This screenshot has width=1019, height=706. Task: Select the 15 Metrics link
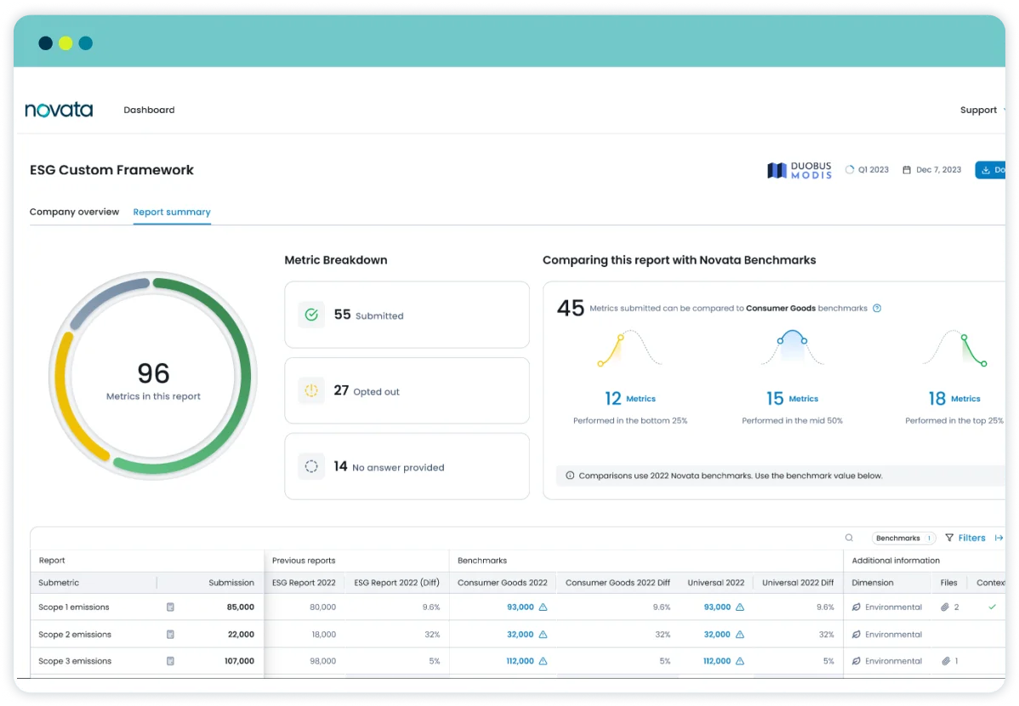(792, 398)
